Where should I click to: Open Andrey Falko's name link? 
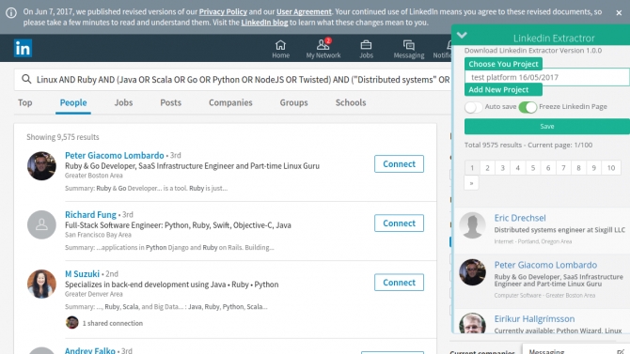[90, 350]
